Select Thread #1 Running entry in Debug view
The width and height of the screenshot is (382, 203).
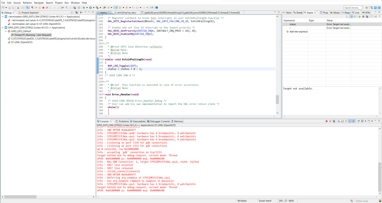tap(31, 35)
